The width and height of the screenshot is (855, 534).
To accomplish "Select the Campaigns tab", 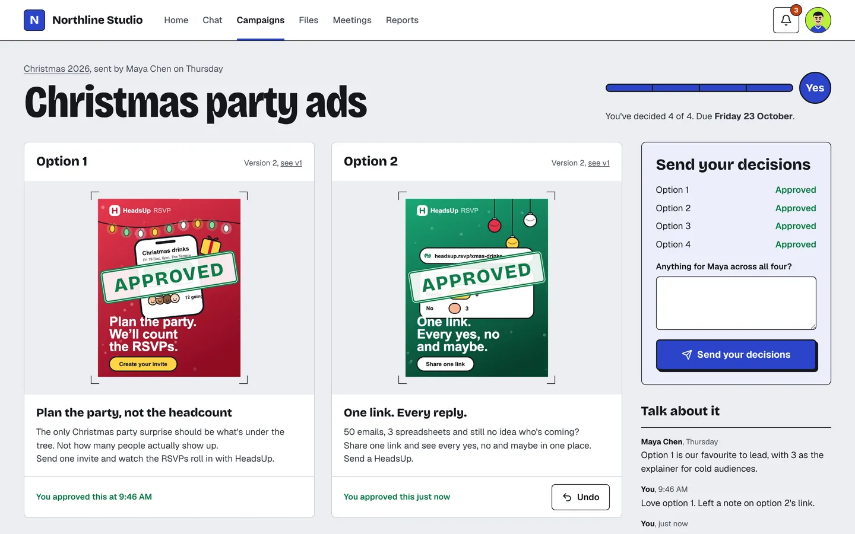I will (x=261, y=20).
